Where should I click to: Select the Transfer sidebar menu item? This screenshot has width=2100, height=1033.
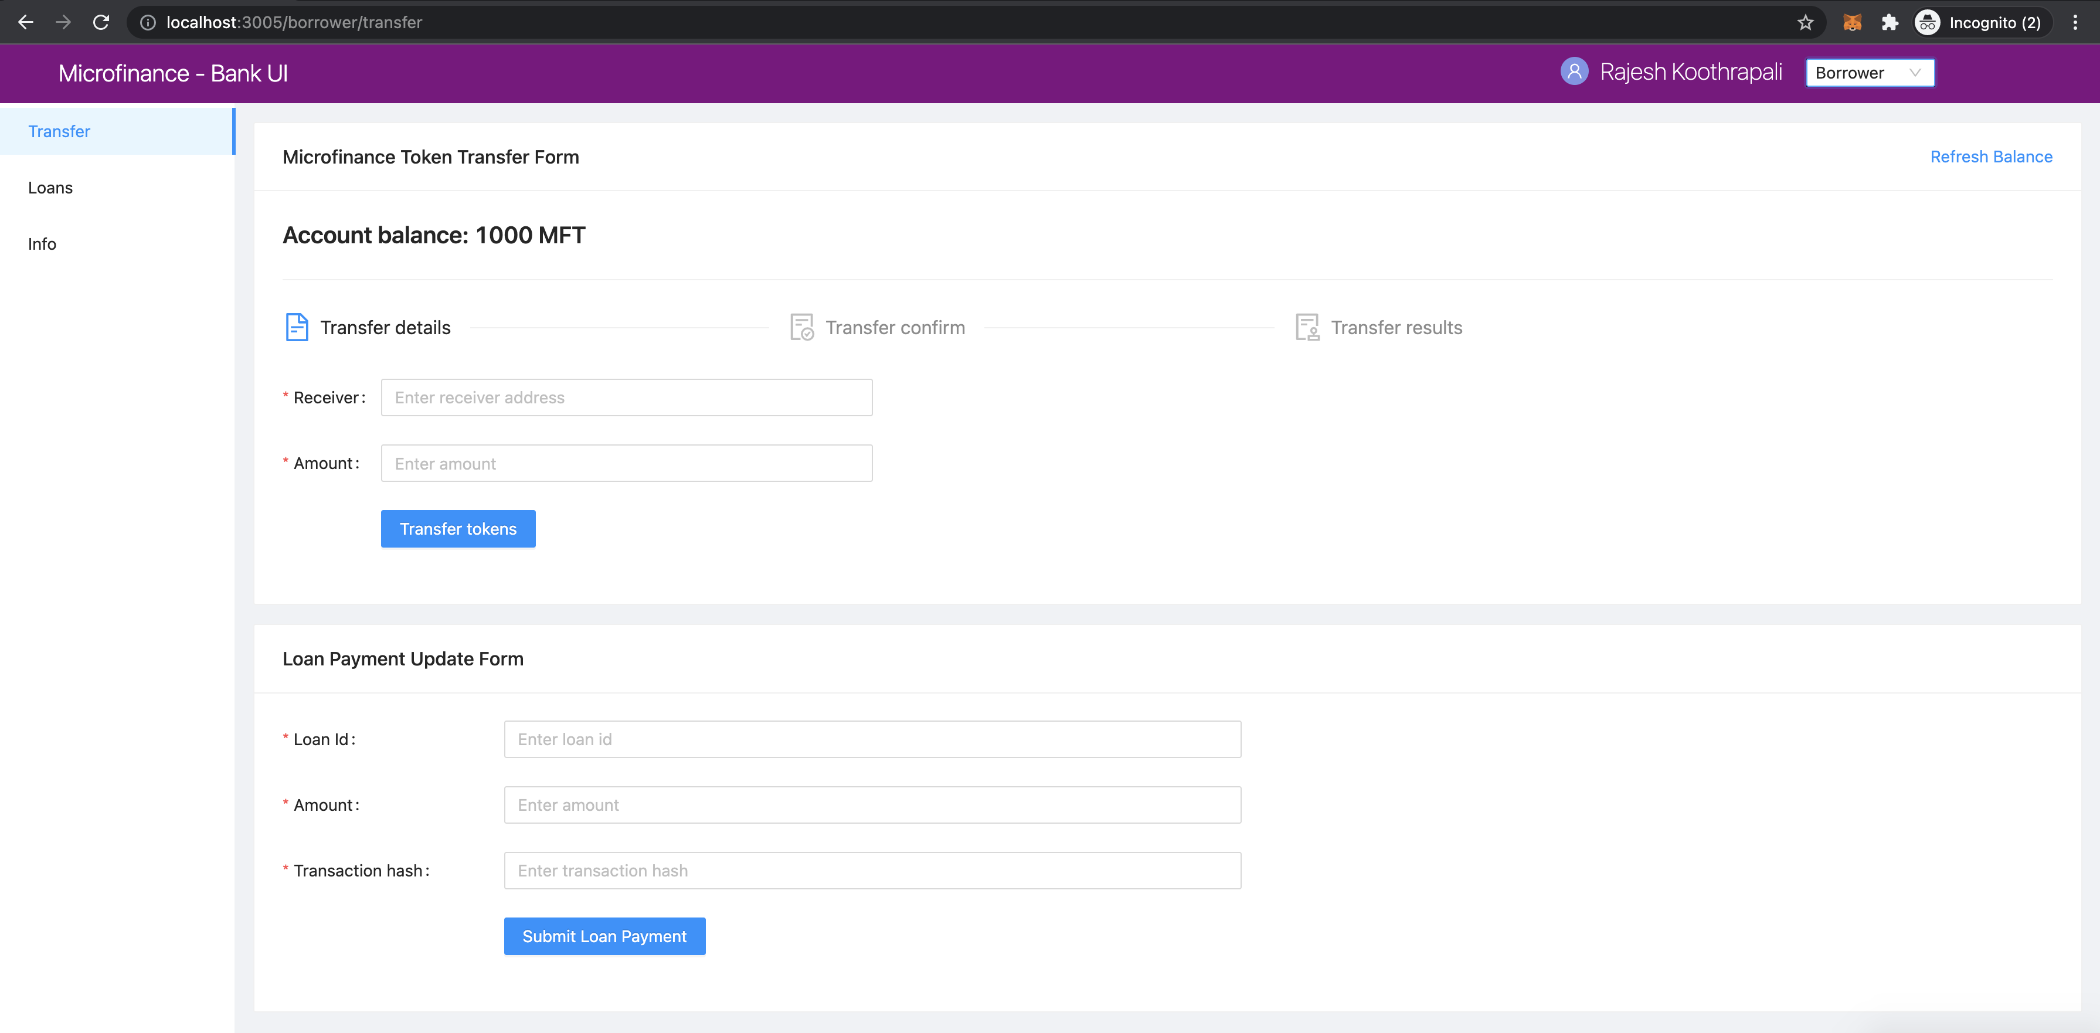click(117, 131)
